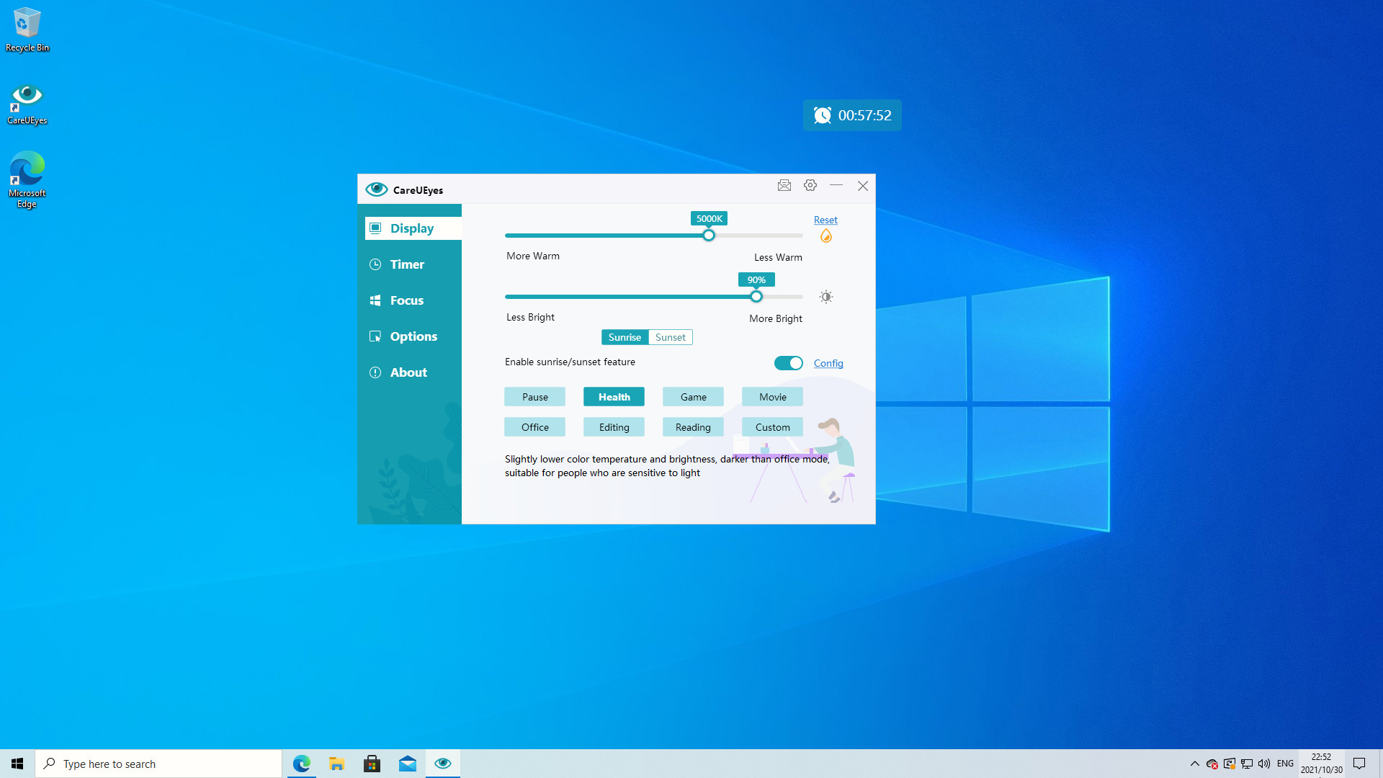Open the About section

click(408, 372)
